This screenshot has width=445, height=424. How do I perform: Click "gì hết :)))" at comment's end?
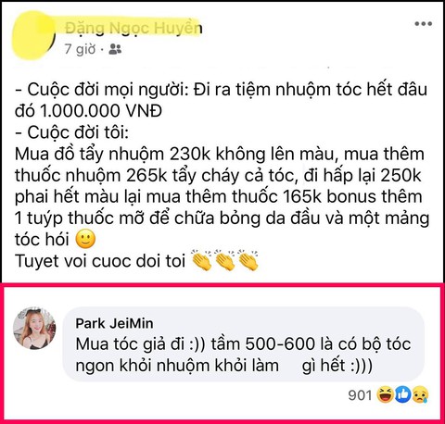337,366
